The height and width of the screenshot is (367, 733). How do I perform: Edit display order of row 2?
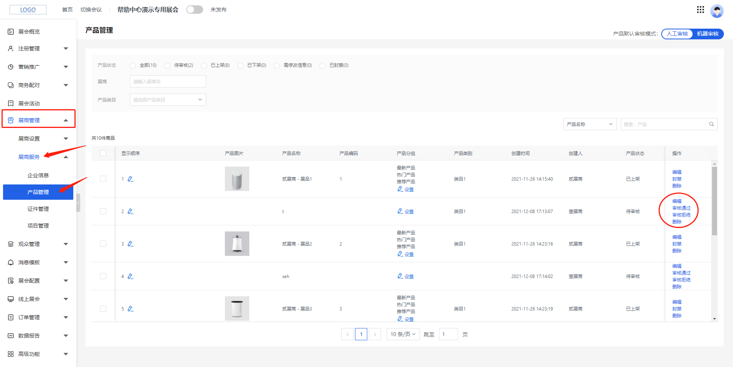pos(130,211)
